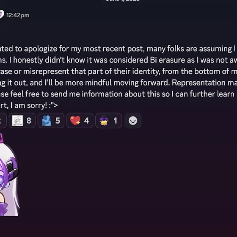This screenshot has width=237, height=237.
Task: Click the 12:42 pm message timestamp
Action: coord(18,15)
